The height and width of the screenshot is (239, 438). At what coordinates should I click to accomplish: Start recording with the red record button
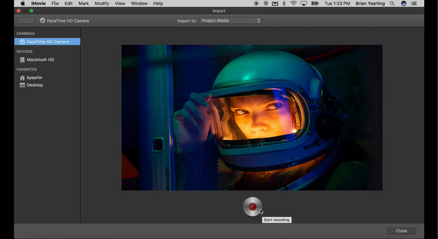pos(252,207)
